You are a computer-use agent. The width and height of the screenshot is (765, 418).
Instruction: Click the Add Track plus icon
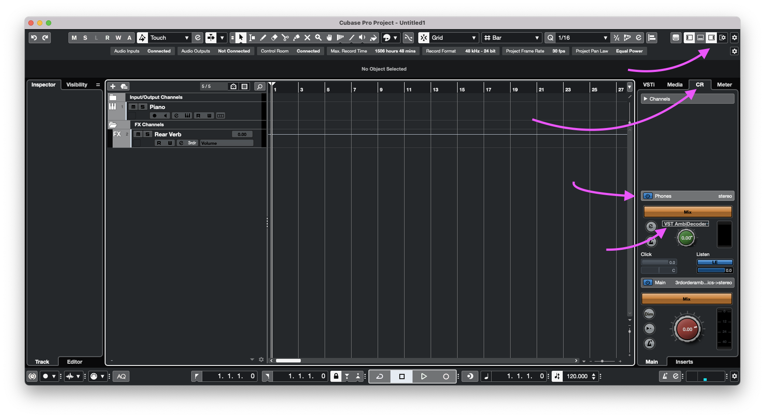[113, 87]
